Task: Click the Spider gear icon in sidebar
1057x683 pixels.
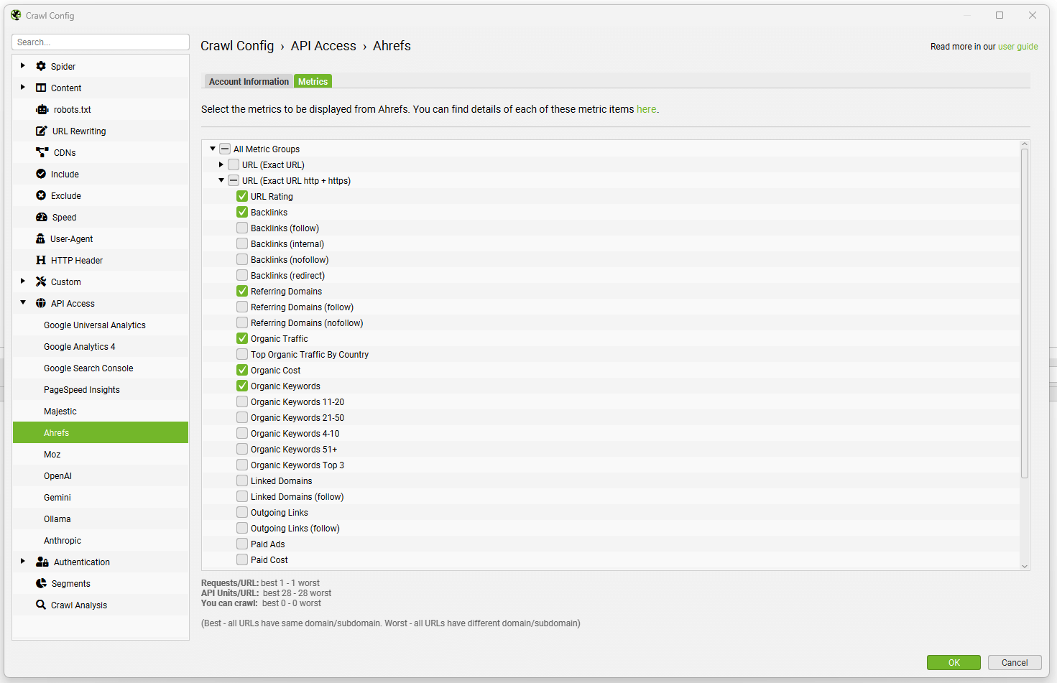Action: [41, 66]
